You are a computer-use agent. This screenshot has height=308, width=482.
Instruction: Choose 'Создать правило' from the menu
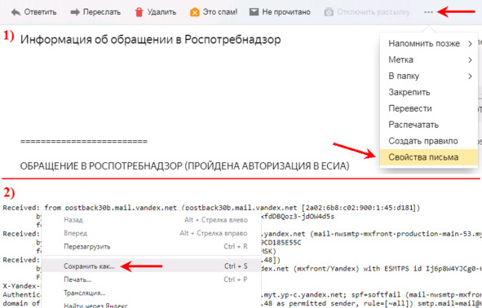coord(429,141)
